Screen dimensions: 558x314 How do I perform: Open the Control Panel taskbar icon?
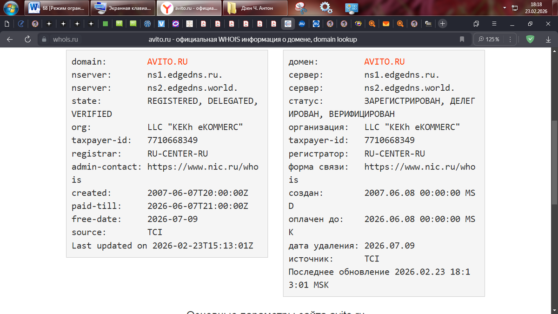click(x=351, y=8)
